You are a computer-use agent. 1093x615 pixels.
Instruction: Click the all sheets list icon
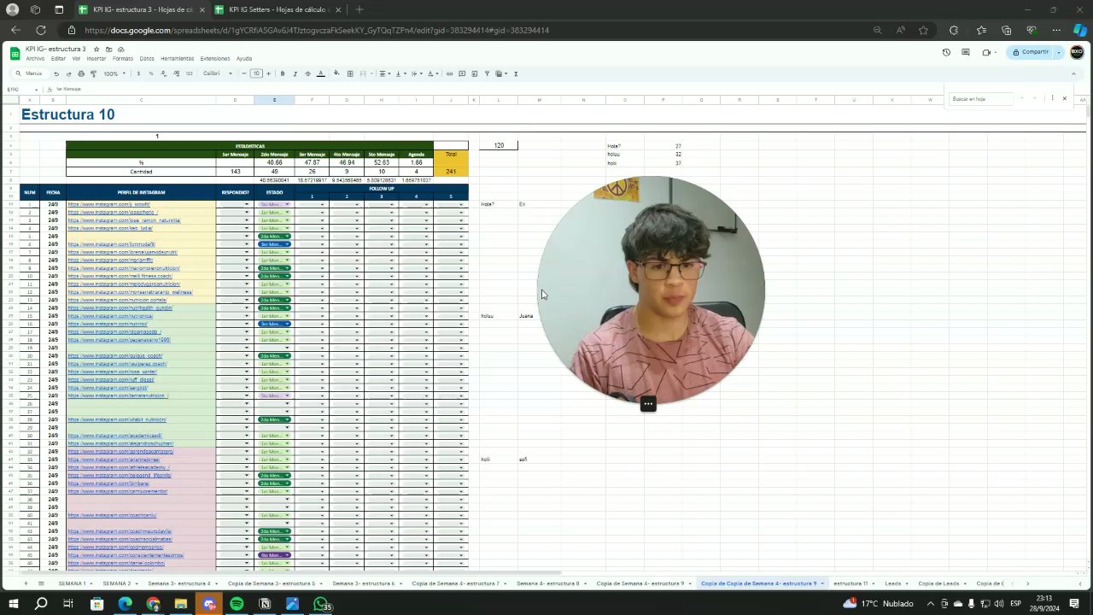point(40,583)
